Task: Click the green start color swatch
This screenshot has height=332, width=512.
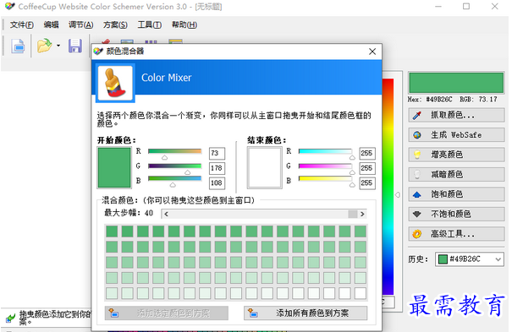Action: [x=114, y=167]
